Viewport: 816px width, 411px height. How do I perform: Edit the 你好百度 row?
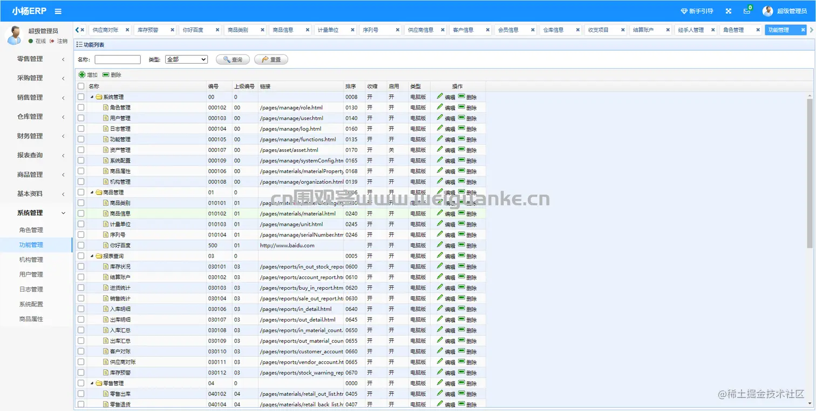coord(446,245)
